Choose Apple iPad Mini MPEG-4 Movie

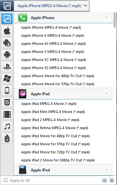(x=53, y=112)
